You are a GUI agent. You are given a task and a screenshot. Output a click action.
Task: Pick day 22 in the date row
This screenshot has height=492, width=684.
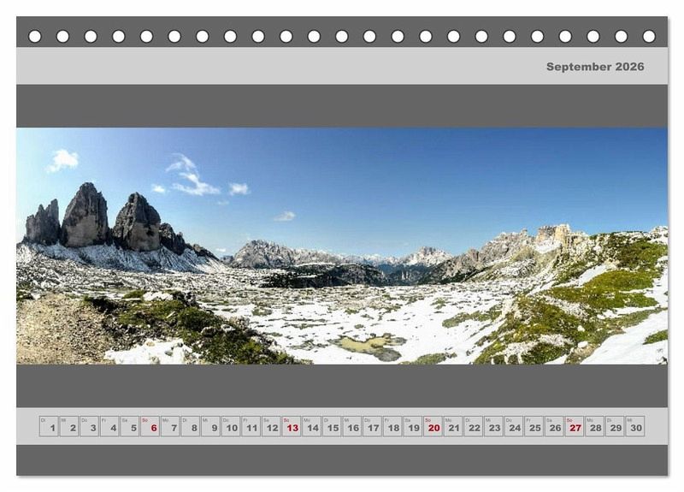pos(473,426)
